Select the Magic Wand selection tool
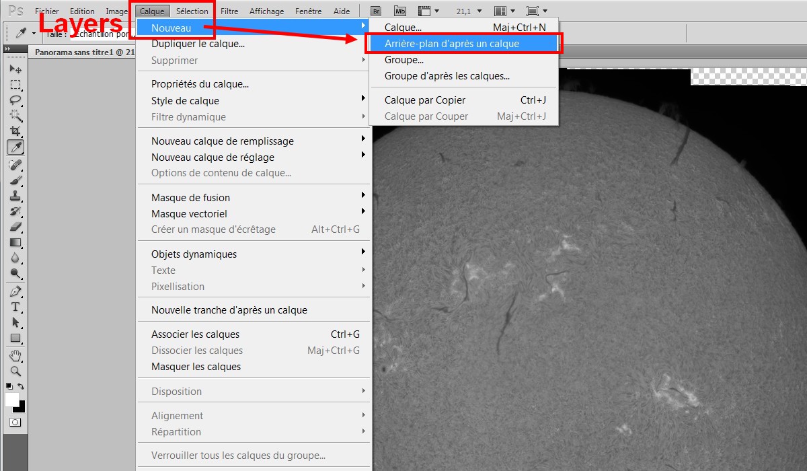The image size is (807, 471). pyautogui.click(x=15, y=116)
